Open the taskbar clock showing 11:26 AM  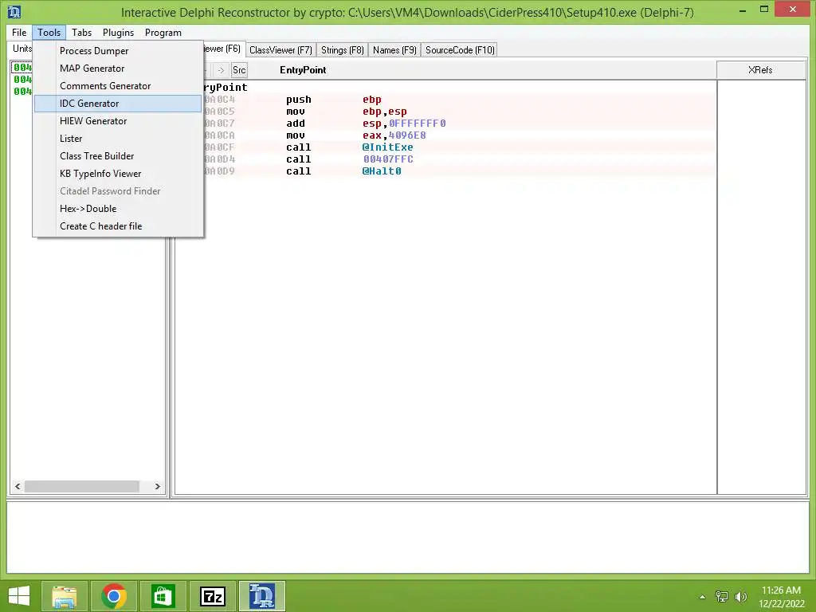(781, 596)
